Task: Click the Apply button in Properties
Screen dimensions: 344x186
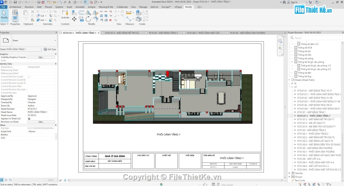Action: pos(51,180)
